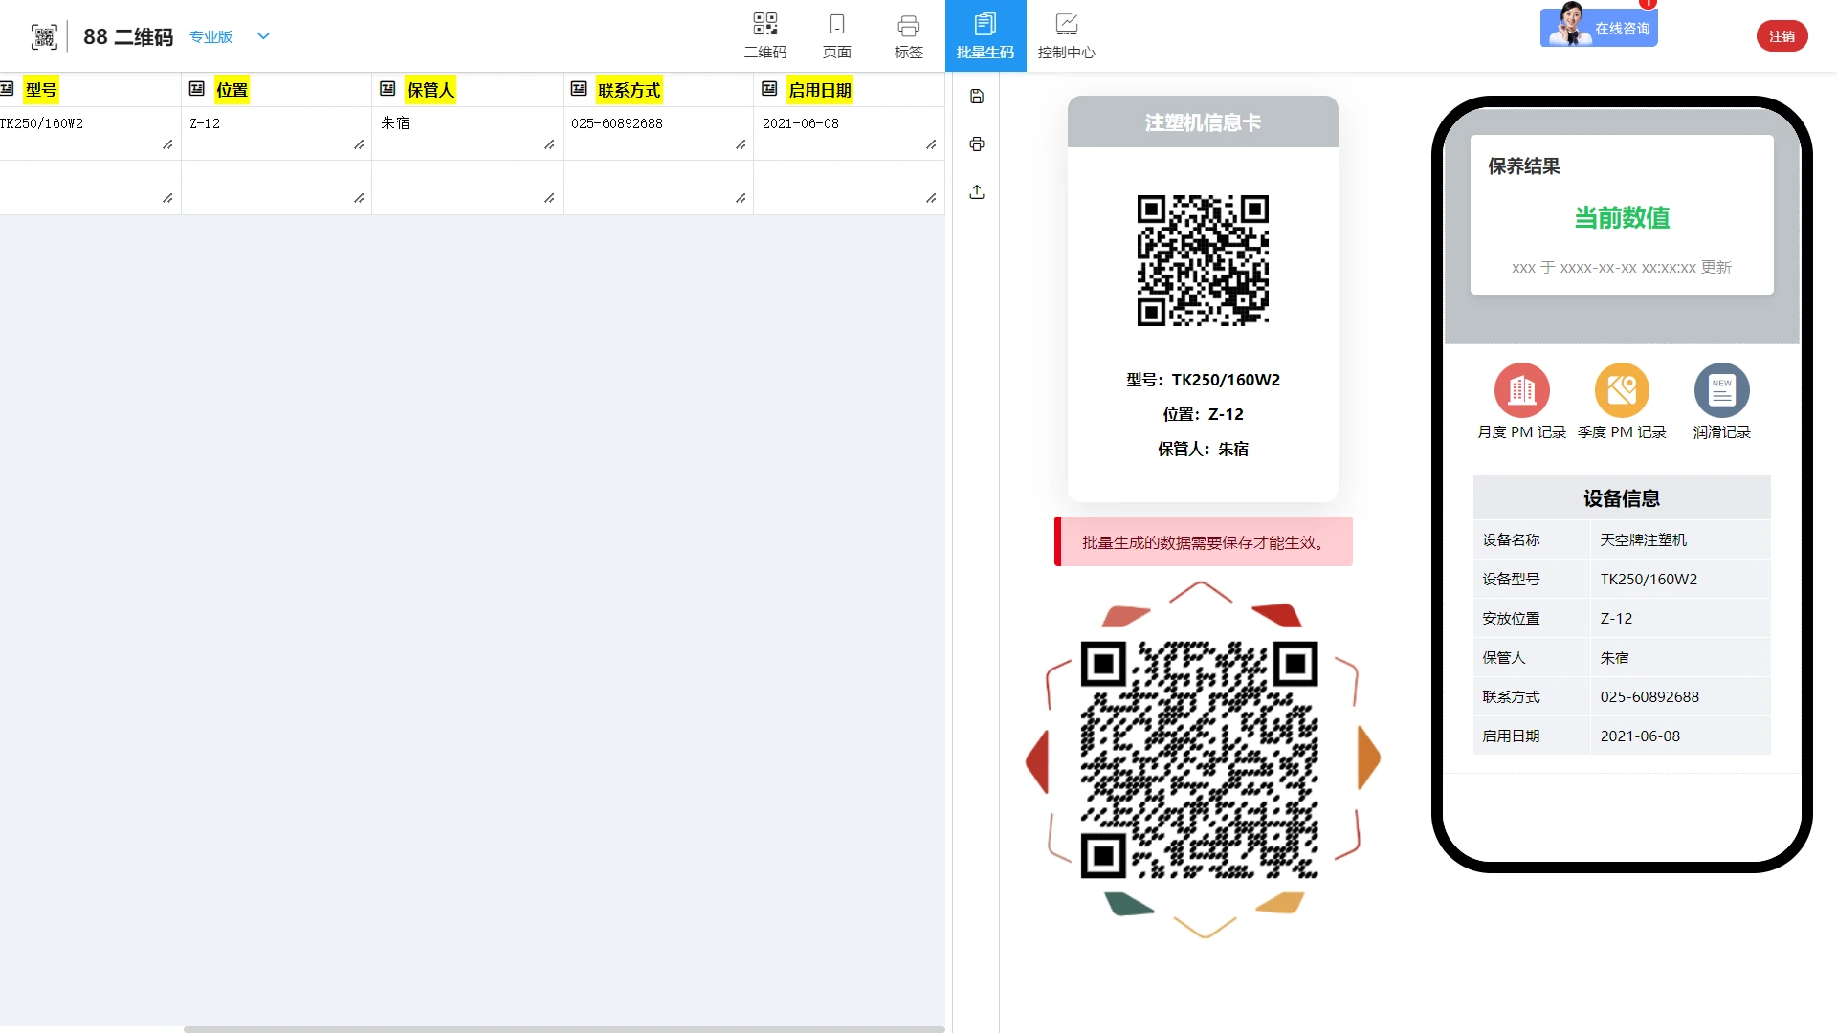Click the 联系方式 column field icon

pyautogui.click(x=578, y=89)
